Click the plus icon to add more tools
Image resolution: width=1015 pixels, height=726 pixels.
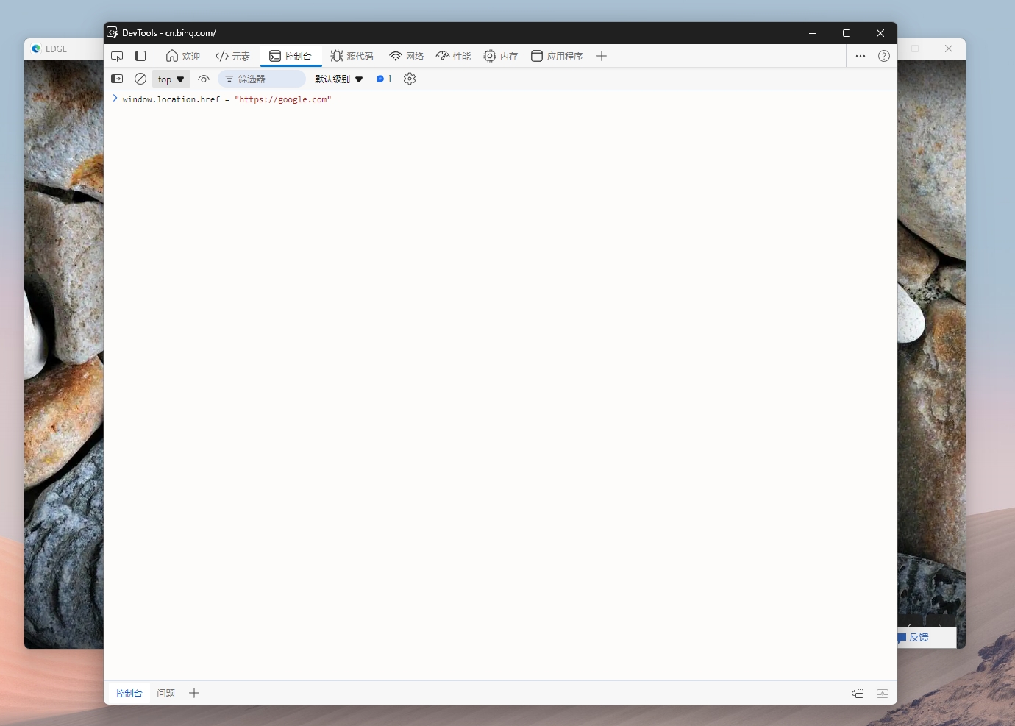point(602,56)
